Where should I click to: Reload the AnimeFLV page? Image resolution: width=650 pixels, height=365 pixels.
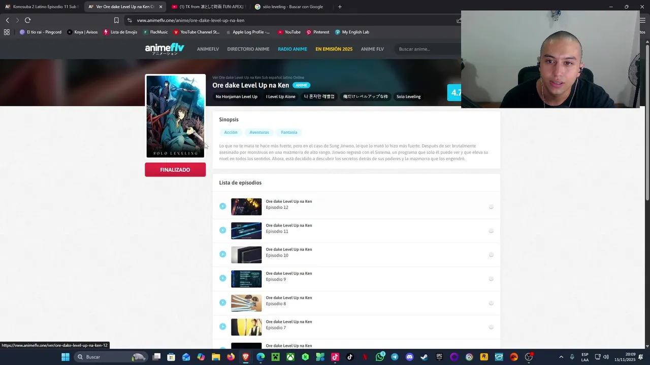27,20
